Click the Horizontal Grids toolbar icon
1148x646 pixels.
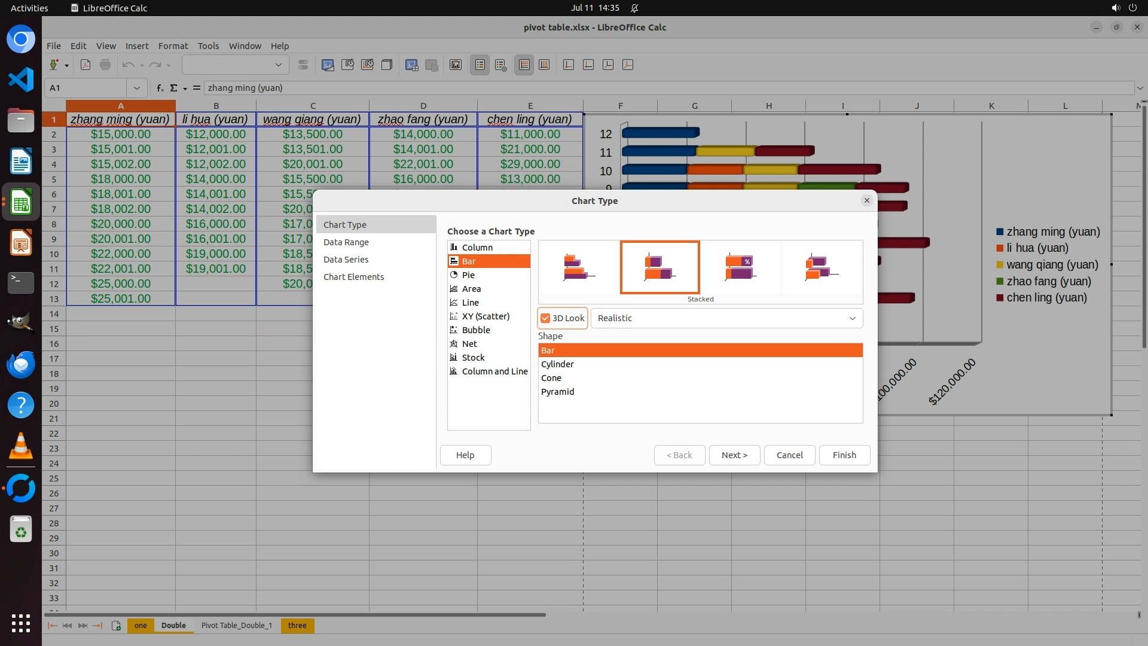click(x=524, y=65)
